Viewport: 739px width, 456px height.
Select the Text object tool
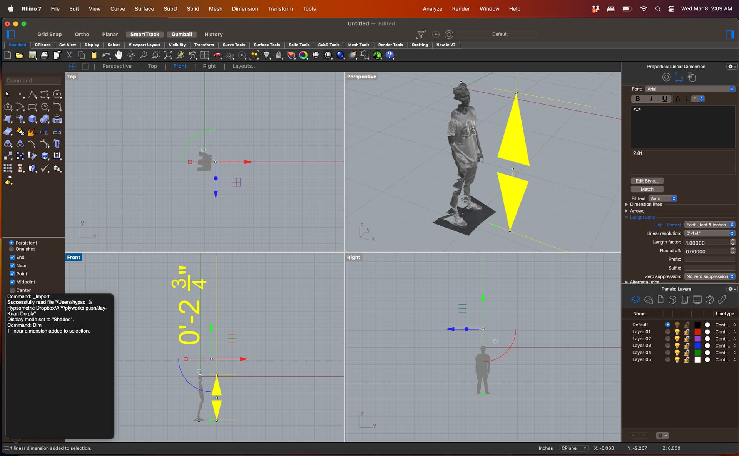pos(57,144)
